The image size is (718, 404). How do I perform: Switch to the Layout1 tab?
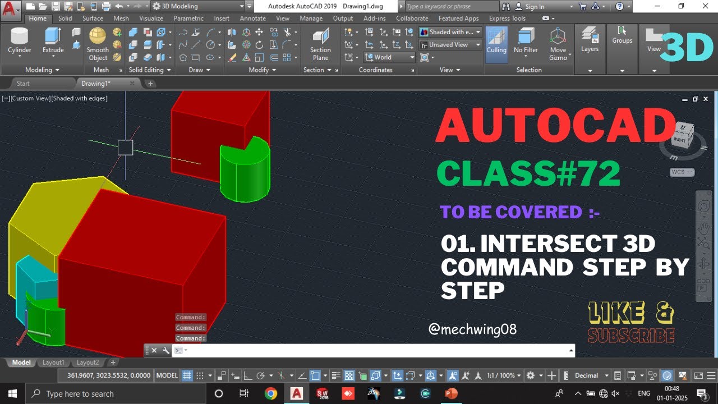click(53, 362)
